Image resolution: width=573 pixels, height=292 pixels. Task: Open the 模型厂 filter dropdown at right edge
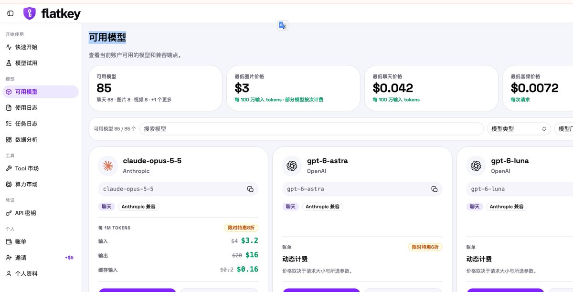tap(563, 129)
